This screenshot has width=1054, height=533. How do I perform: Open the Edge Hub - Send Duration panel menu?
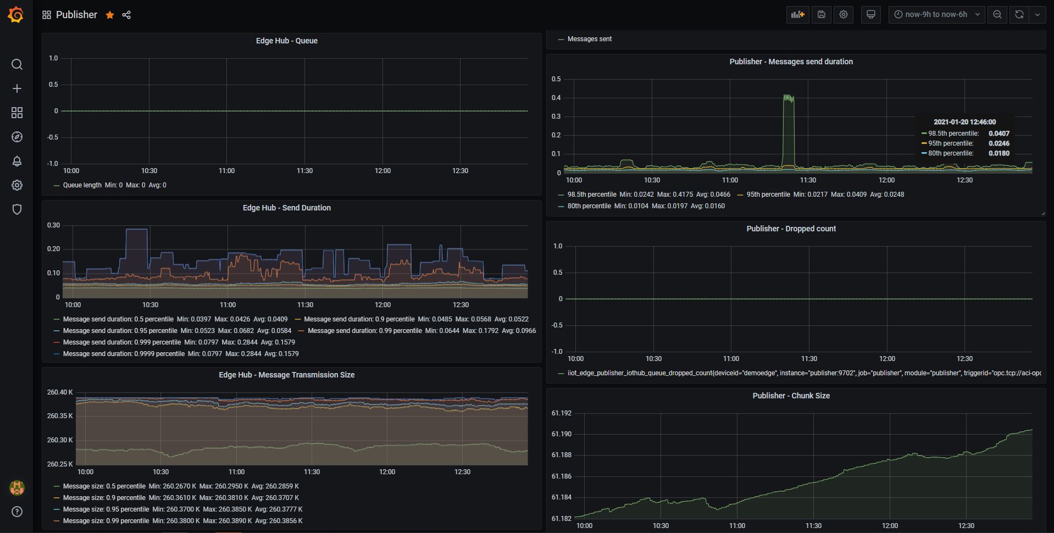pyautogui.click(x=286, y=208)
